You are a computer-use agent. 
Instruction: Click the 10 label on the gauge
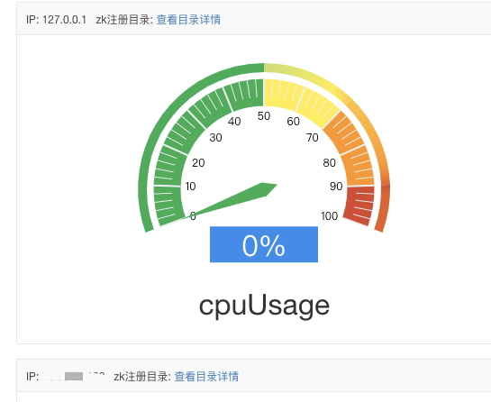coord(190,186)
